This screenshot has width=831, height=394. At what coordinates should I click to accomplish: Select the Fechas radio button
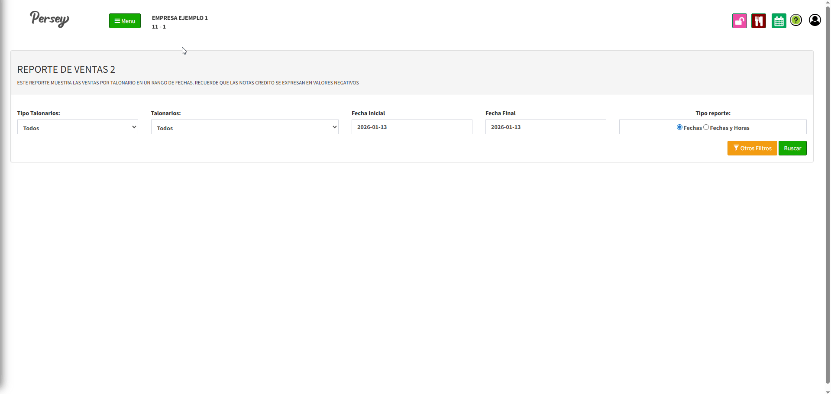click(x=679, y=127)
